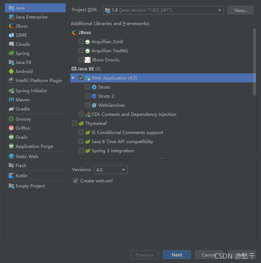Click the splitter handle below frameworks list
This screenshot has width=261, height=263.
(x=163, y=158)
